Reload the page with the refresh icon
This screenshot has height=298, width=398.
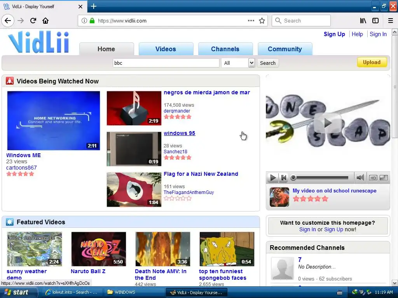click(33, 21)
